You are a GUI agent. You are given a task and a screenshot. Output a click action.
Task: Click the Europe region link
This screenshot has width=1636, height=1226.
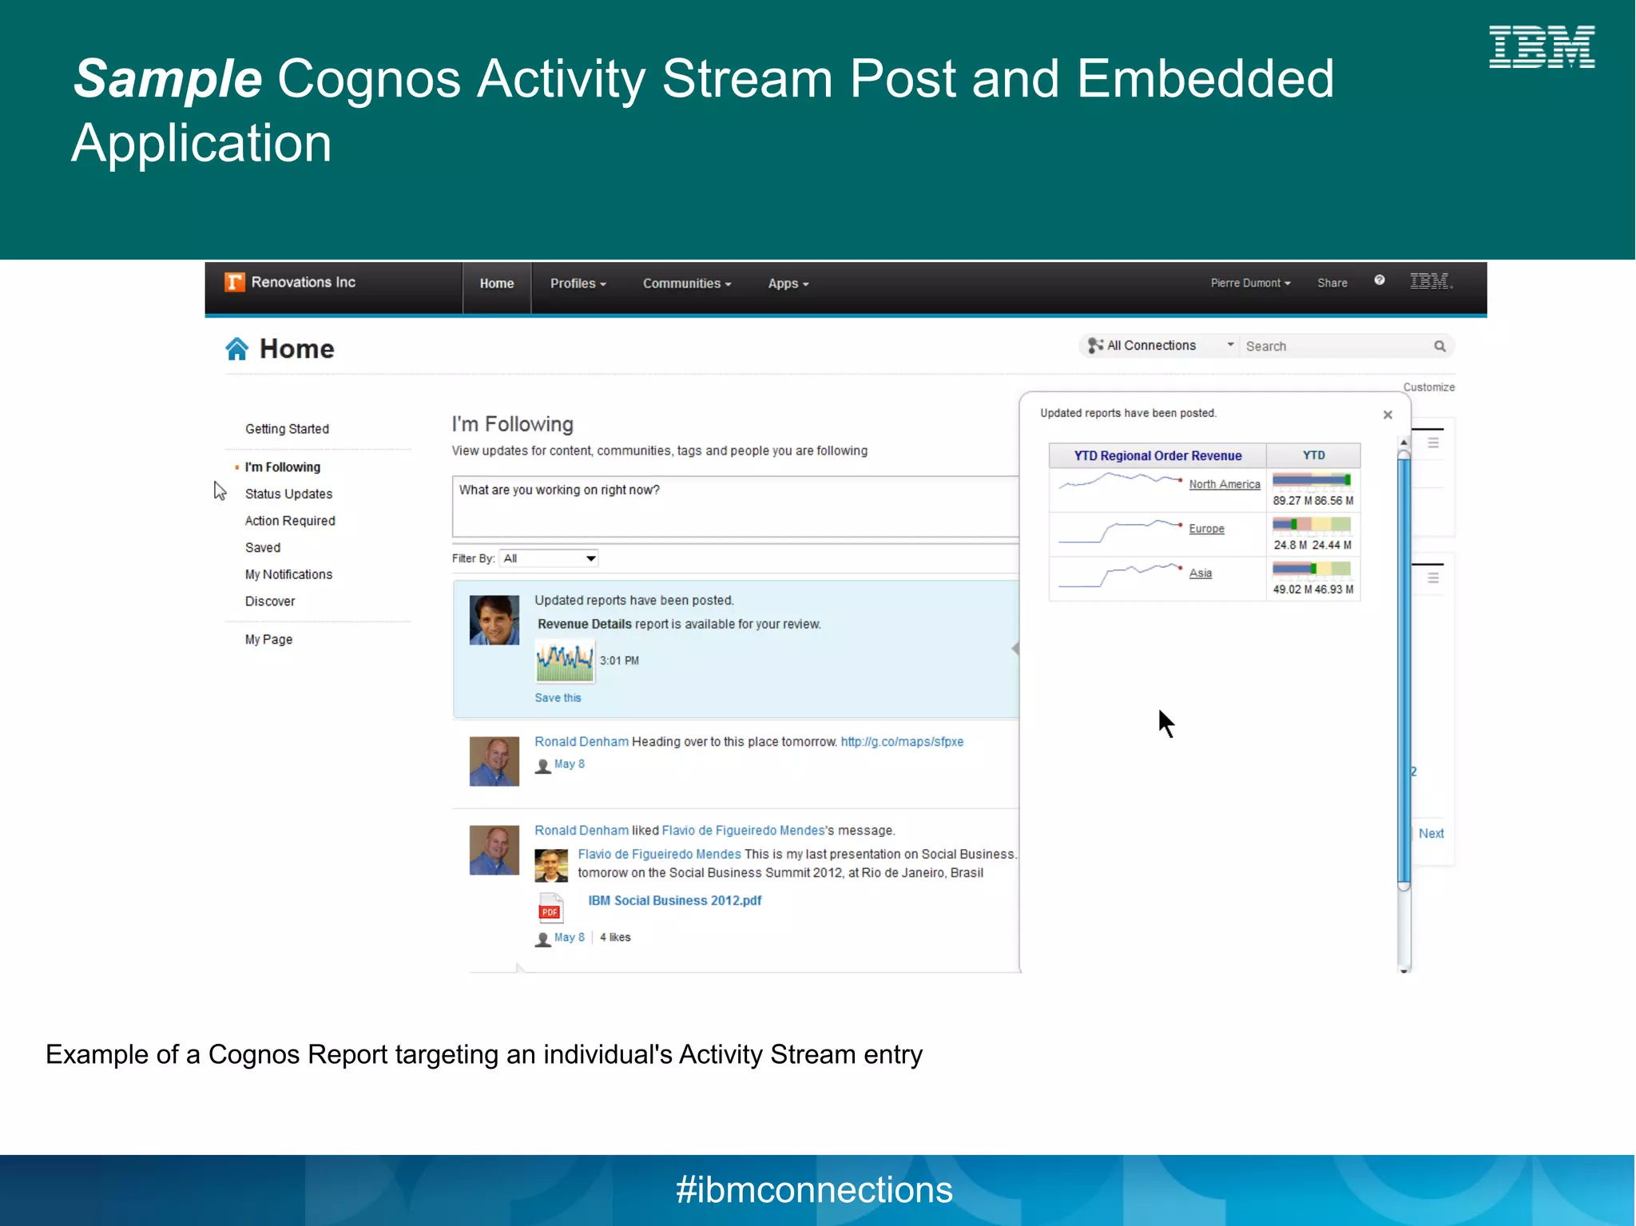pos(1206,529)
